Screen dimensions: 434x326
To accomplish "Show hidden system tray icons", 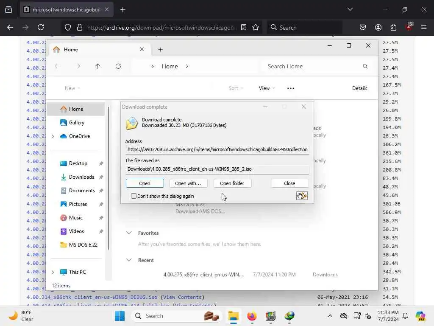I will tap(330, 316).
